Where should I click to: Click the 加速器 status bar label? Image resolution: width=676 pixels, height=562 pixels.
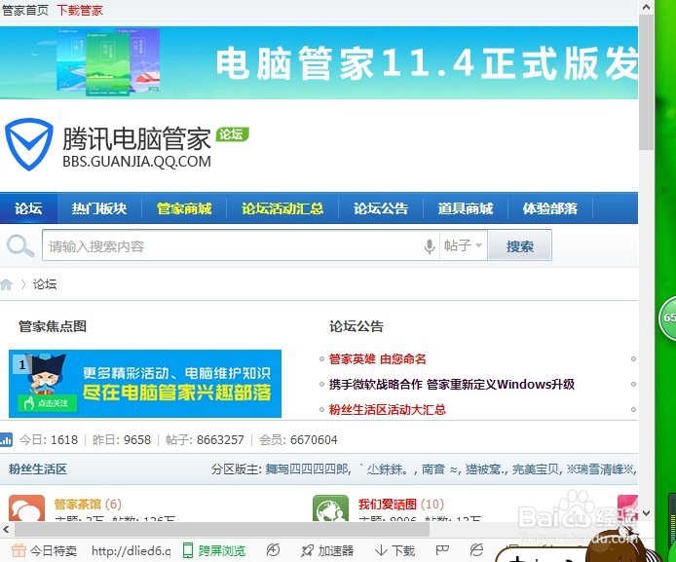click(x=336, y=550)
